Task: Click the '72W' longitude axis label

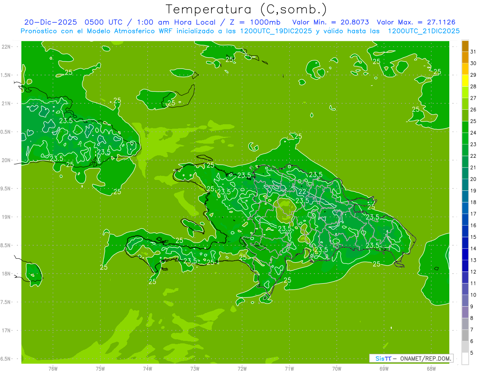Action: (x=242, y=368)
